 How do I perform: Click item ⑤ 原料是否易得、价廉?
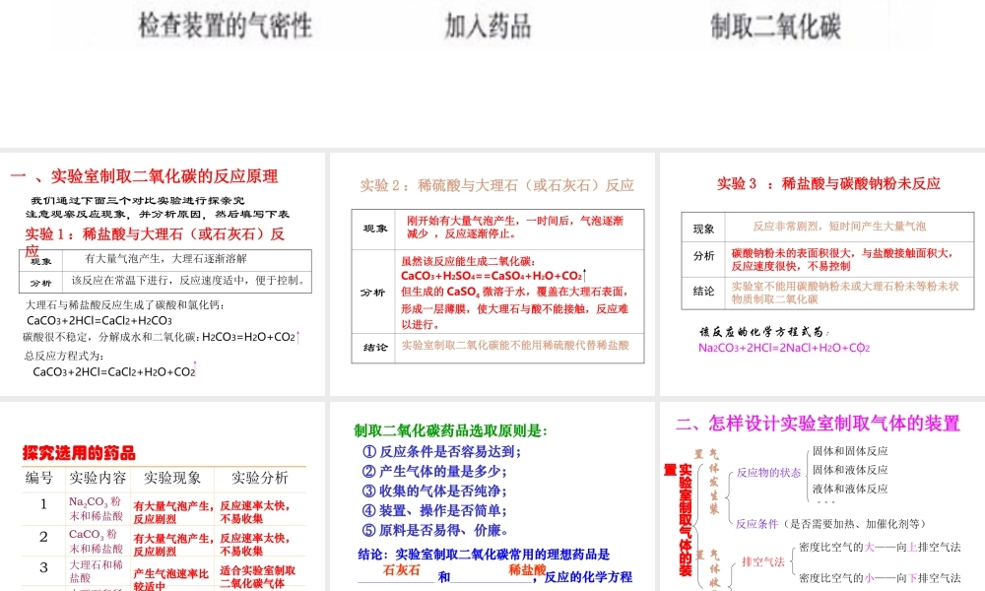coord(434,530)
